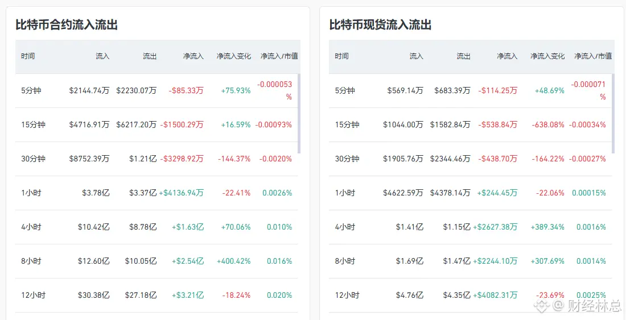Click net inflow -$3298.92万
The height and width of the screenshot is (320, 626).
(182, 159)
